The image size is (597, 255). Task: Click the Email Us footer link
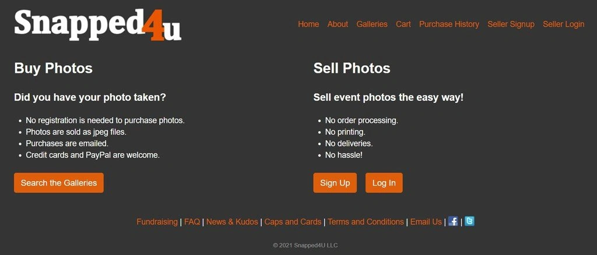click(426, 222)
